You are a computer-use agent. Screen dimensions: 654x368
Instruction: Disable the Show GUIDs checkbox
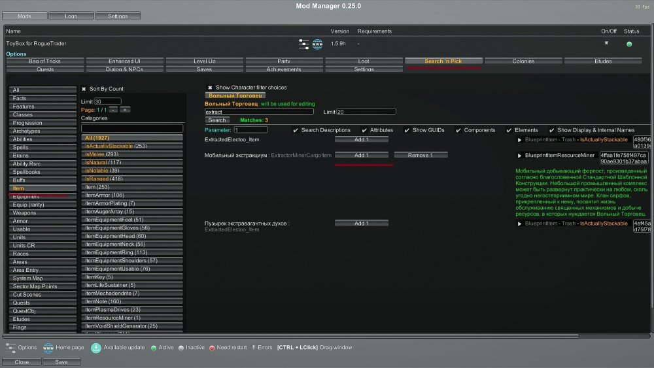click(407, 130)
